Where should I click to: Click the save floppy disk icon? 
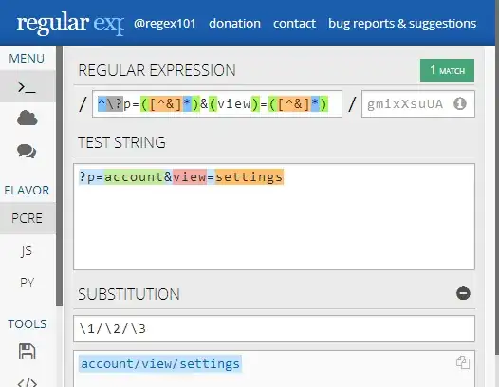[28, 351]
